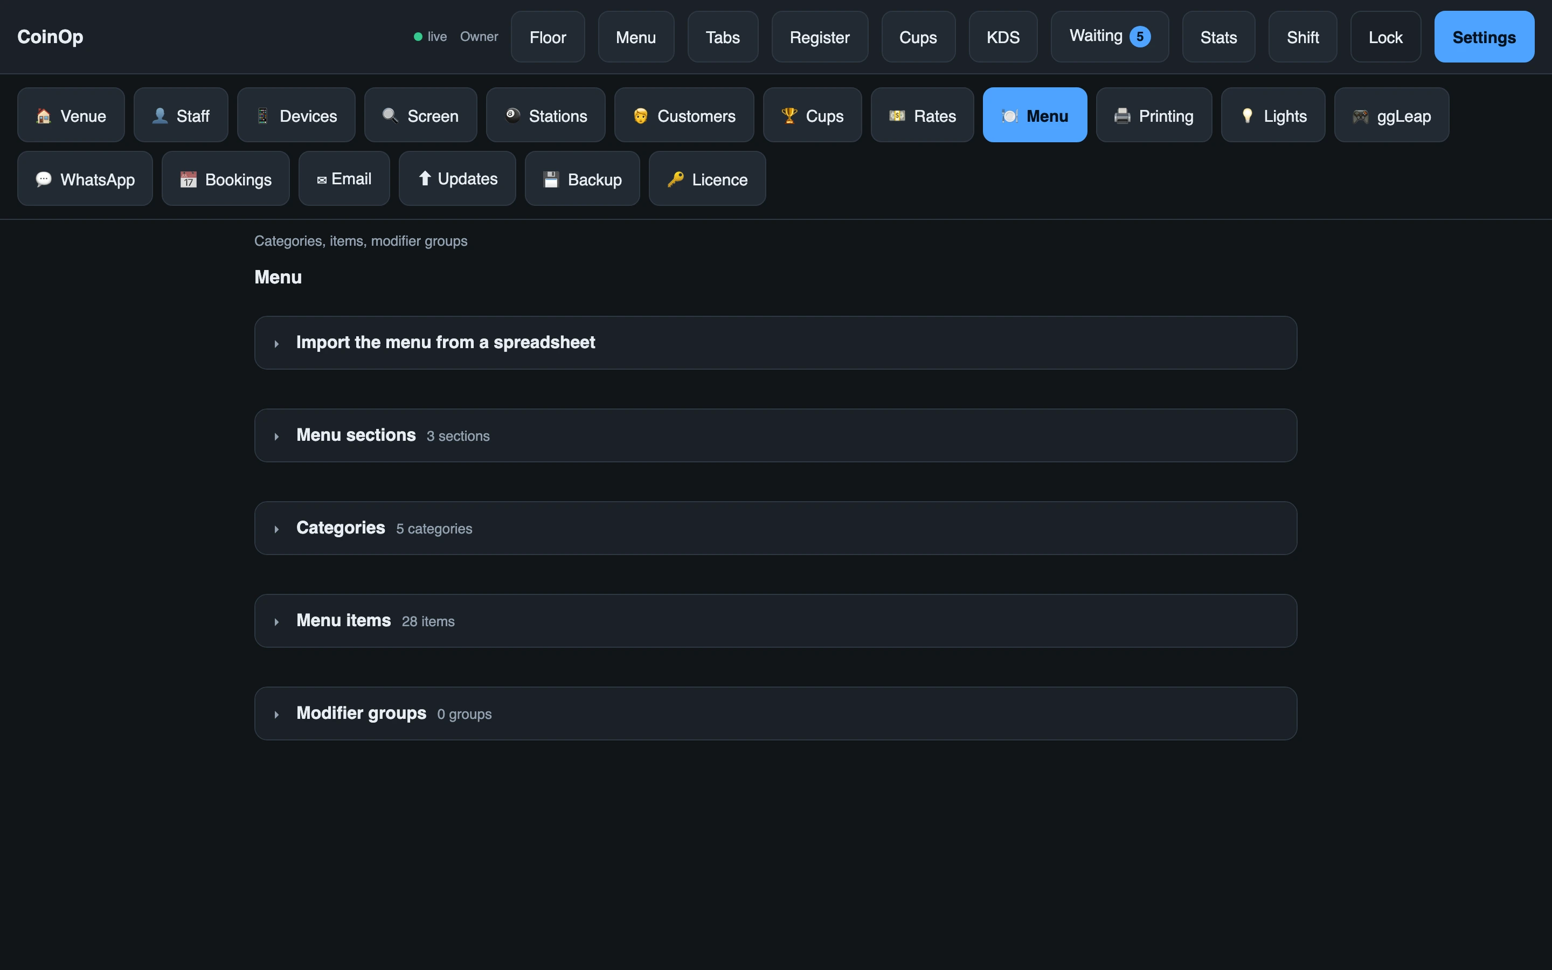Viewport: 1552px width, 970px height.
Task: Click the 'live' status label
Action: click(x=438, y=37)
